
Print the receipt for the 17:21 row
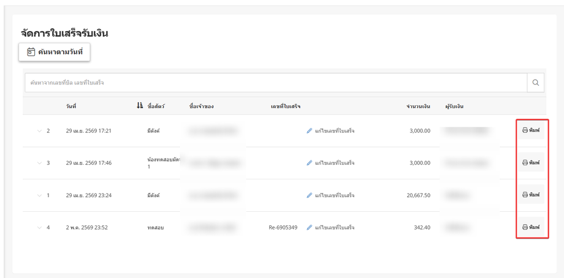531,130
